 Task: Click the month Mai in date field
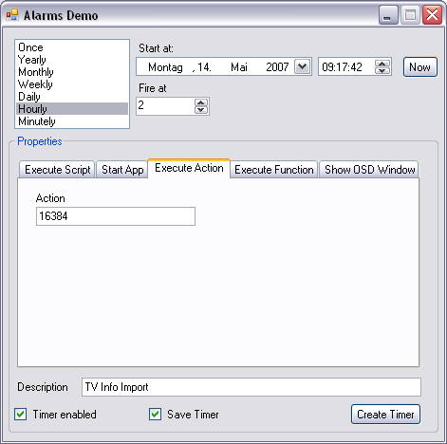tap(239, 67)
